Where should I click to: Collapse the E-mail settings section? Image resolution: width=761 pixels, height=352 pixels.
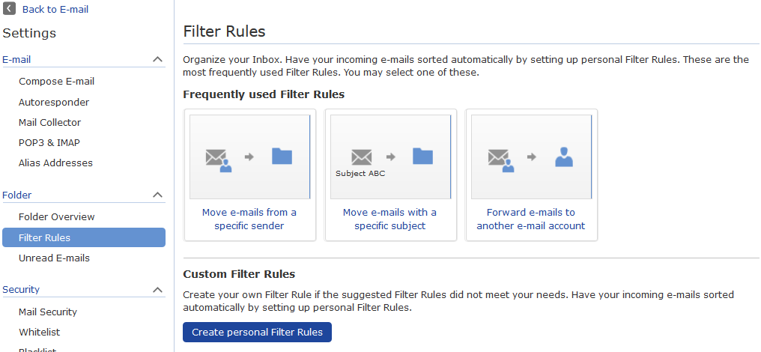click(157, 59)
